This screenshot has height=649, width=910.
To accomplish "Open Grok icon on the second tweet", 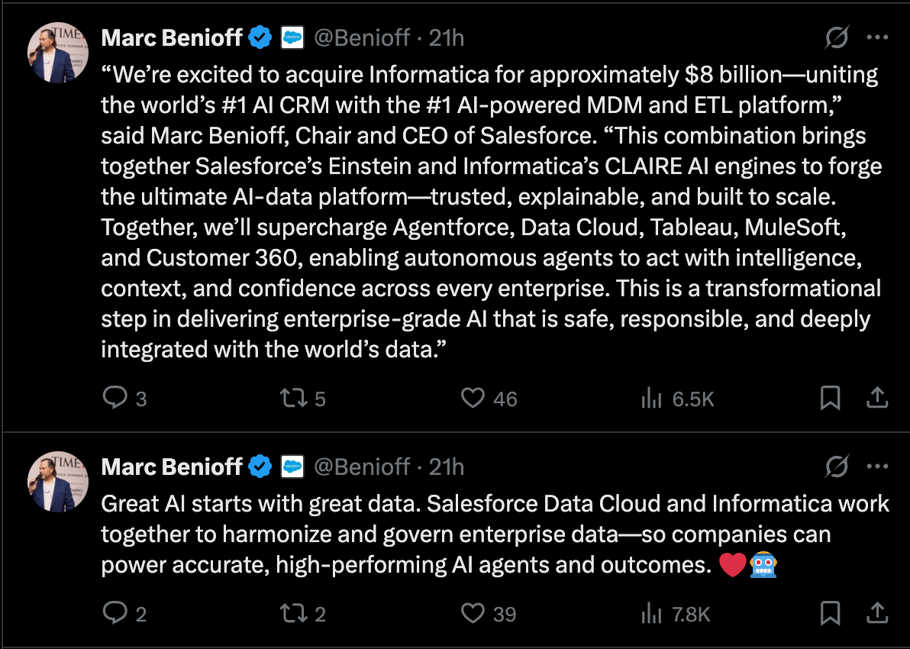I will click(x=837, y=466).
